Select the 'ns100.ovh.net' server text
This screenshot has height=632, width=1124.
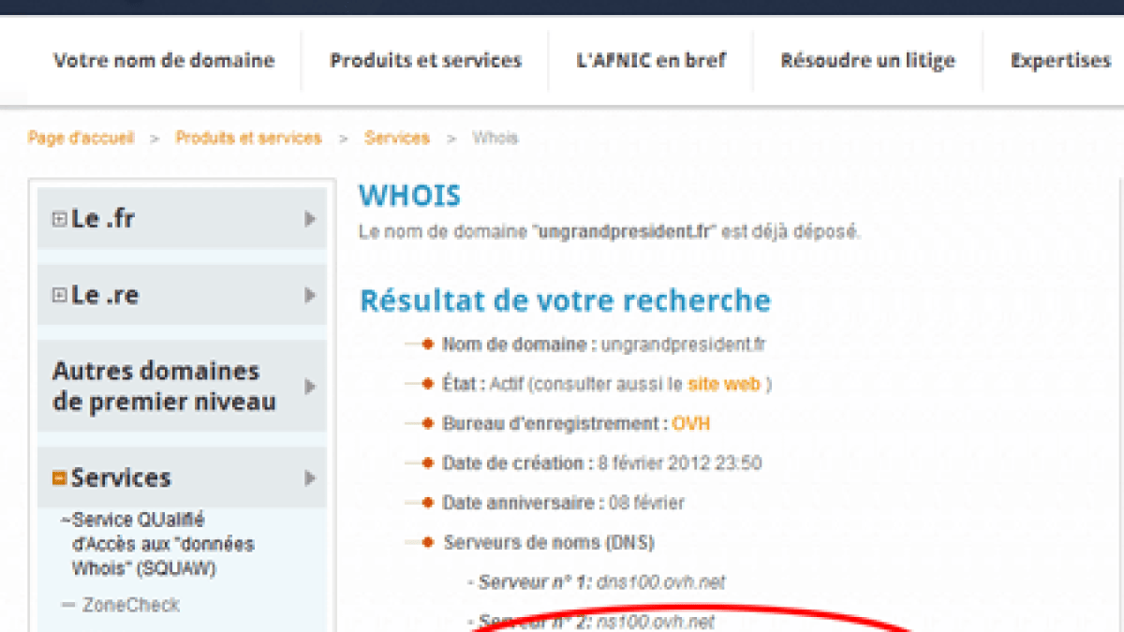(657, 622)
